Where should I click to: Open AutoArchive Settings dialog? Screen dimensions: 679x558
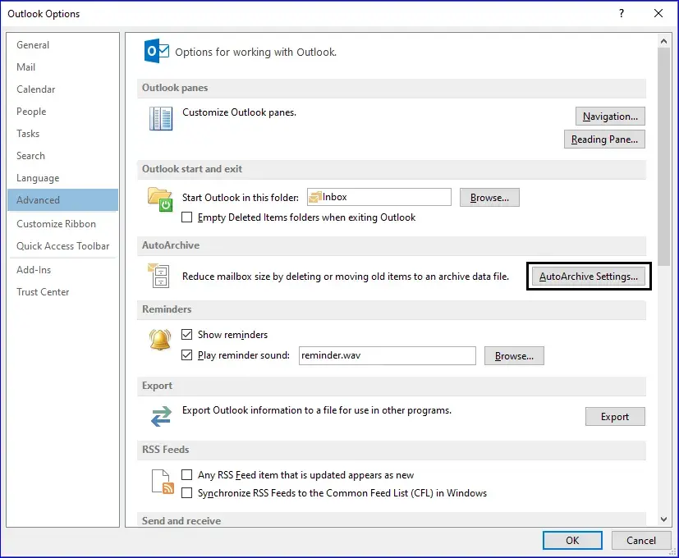pos(588,277)
